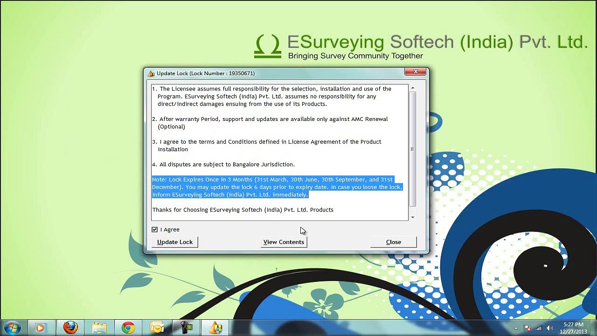Open Google Chrome from the taskbar
This screenshot has height=336, width=597.
click(128, 328)
